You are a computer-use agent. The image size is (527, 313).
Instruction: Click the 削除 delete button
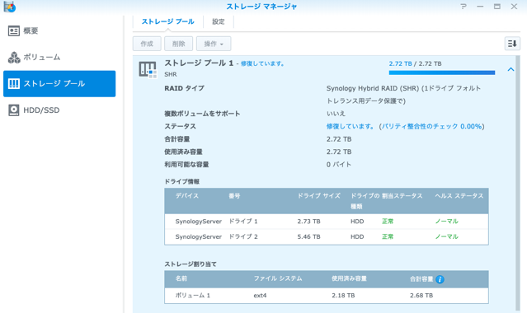coord(178,44)
